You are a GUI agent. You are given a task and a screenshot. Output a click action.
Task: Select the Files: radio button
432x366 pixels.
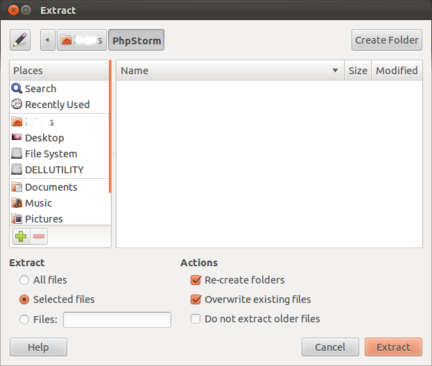tap(24, 320)
